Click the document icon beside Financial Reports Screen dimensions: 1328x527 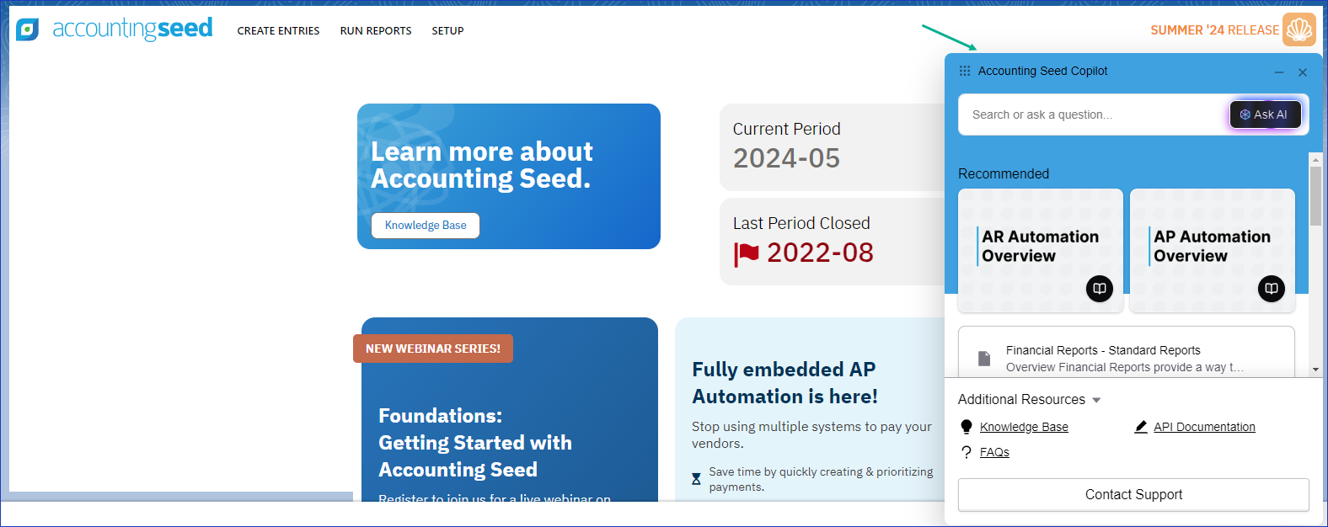click(983, 359)
